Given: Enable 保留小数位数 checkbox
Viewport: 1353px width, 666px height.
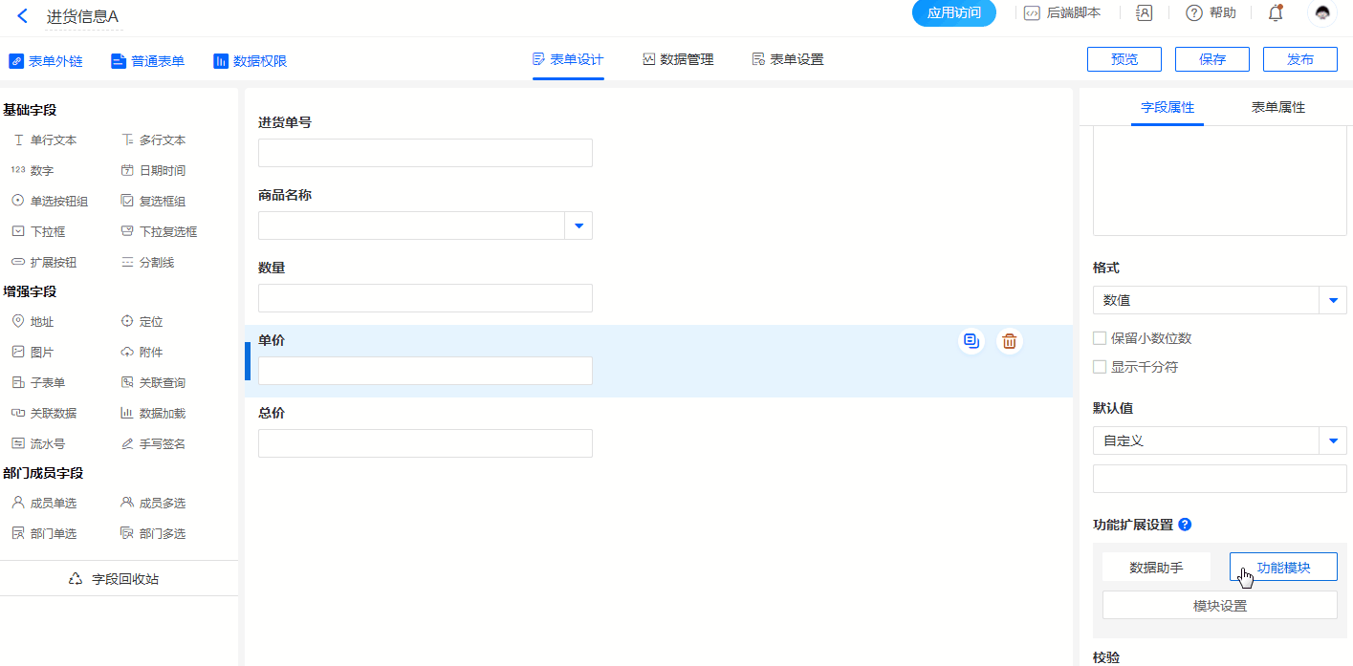Looking at the screenshot, I should [1100, 338].
